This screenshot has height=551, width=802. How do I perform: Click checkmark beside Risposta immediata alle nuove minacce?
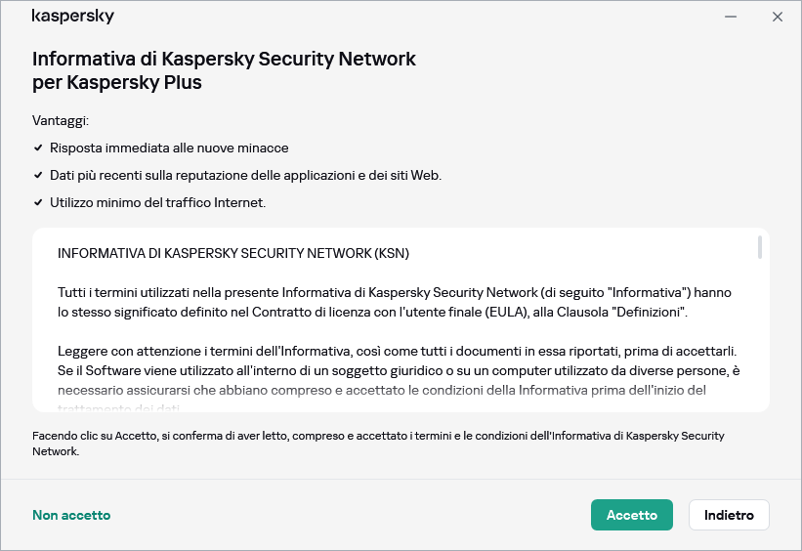click(38, 148)
